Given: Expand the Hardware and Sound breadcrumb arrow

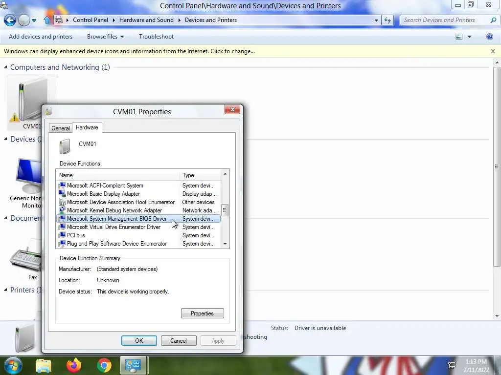Looking at the screenshot, I should [179, 20].
